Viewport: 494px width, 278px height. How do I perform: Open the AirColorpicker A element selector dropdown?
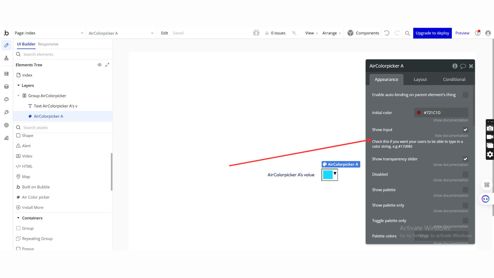click(121, 33)
